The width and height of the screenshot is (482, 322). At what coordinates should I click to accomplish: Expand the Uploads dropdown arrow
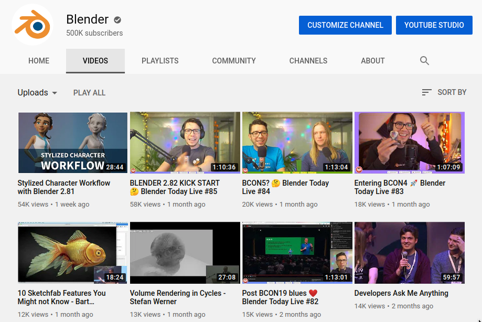54,93
